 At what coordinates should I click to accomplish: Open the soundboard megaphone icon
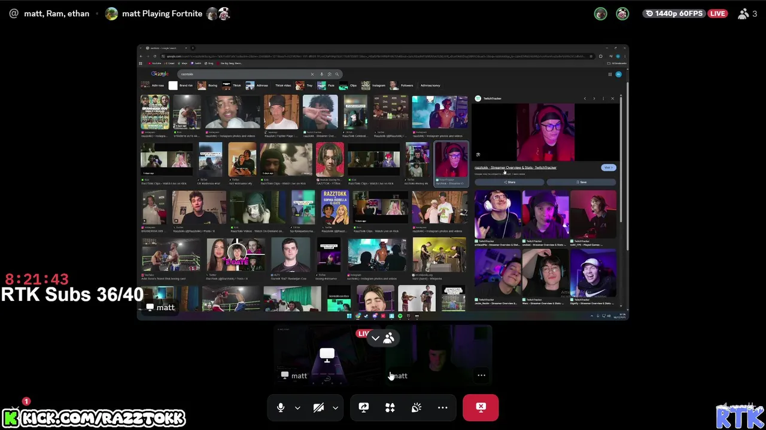tap(417, 407)
